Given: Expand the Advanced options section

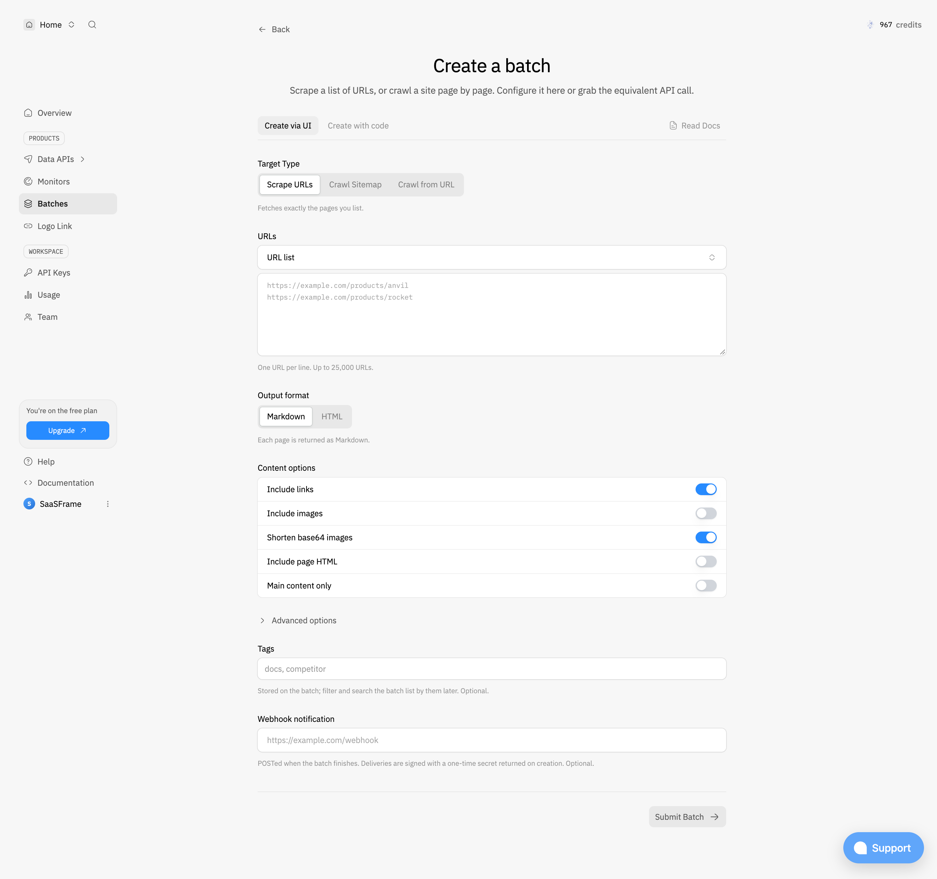Looking at the screenshot, I should (x=298, y=621).
